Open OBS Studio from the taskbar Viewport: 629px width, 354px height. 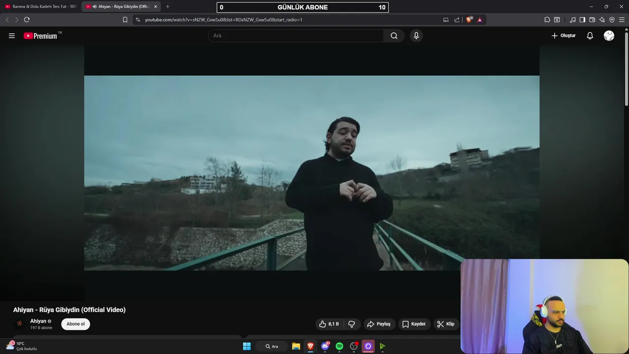[354, 346]
